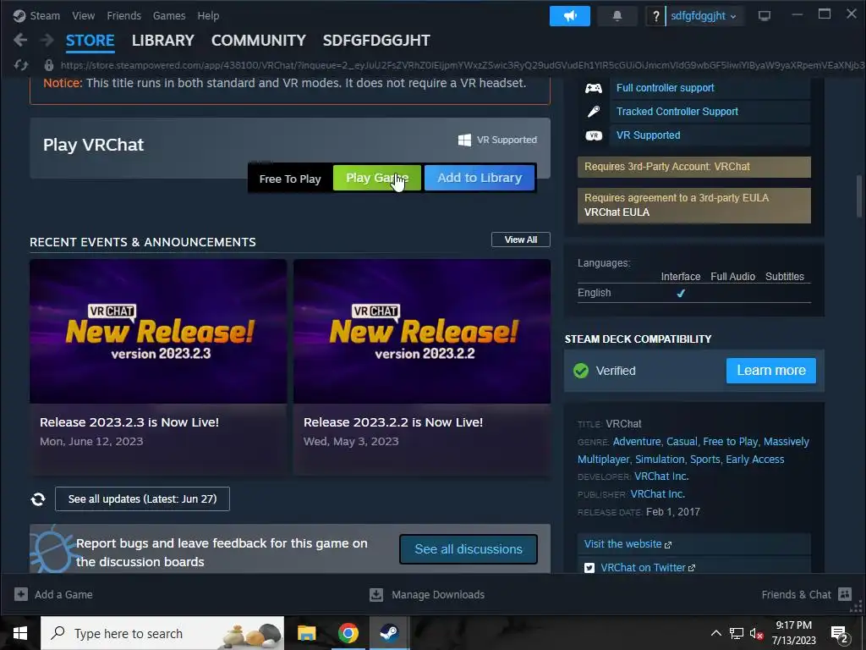Click the page vertical scrollbar
This screenshot has height=650, width=866.
tap(859, 196)
